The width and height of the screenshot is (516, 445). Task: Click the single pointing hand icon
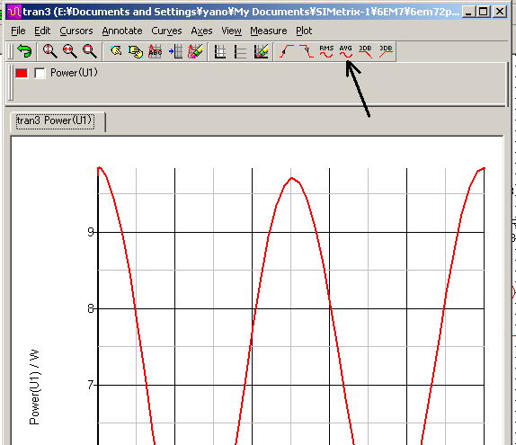[x=116, y=51]
